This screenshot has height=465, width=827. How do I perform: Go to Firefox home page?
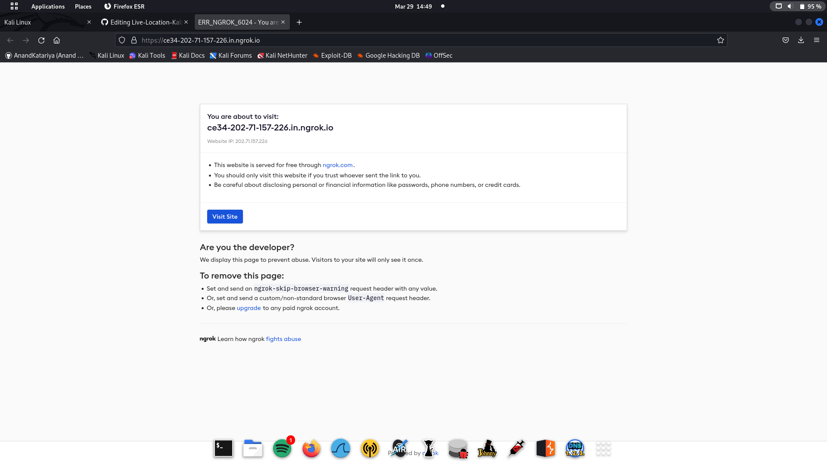tap(56, 40)
